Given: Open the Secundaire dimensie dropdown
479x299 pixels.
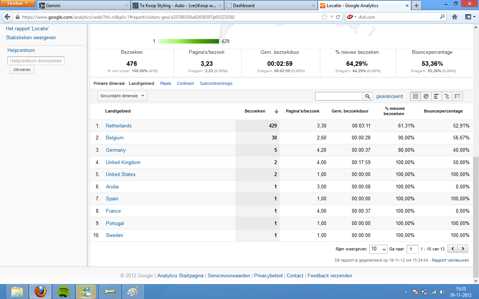Looking at the screenshot, I should point(122,96).
